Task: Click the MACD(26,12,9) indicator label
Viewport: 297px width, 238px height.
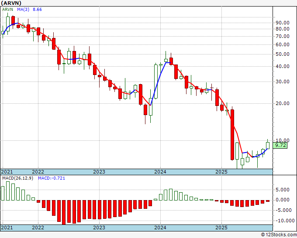Action: pyautogui.click(x=17, y=178)
